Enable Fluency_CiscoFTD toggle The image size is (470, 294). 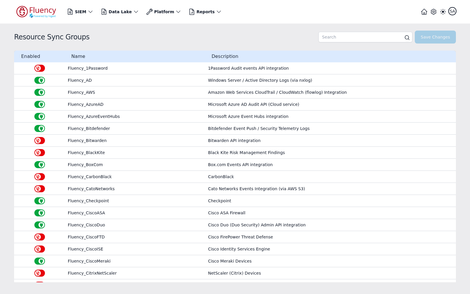pos(40,237)
